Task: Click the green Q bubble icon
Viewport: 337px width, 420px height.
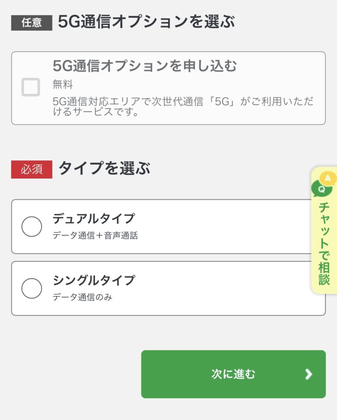Action: point(321,189)
